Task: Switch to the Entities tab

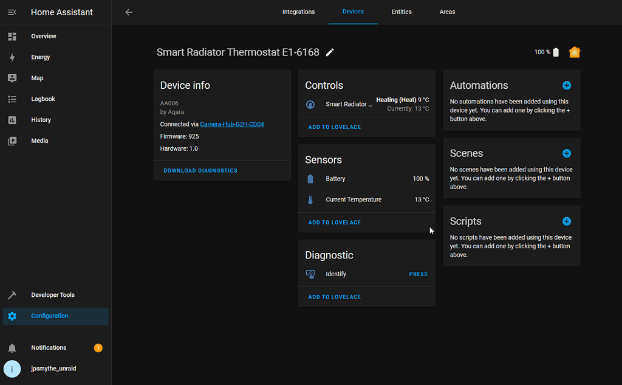Action: (x=402, y=12)
